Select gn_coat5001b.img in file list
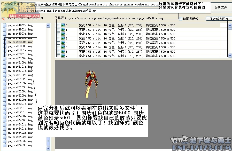Viewport: 232px width, 151px height. 20,54
